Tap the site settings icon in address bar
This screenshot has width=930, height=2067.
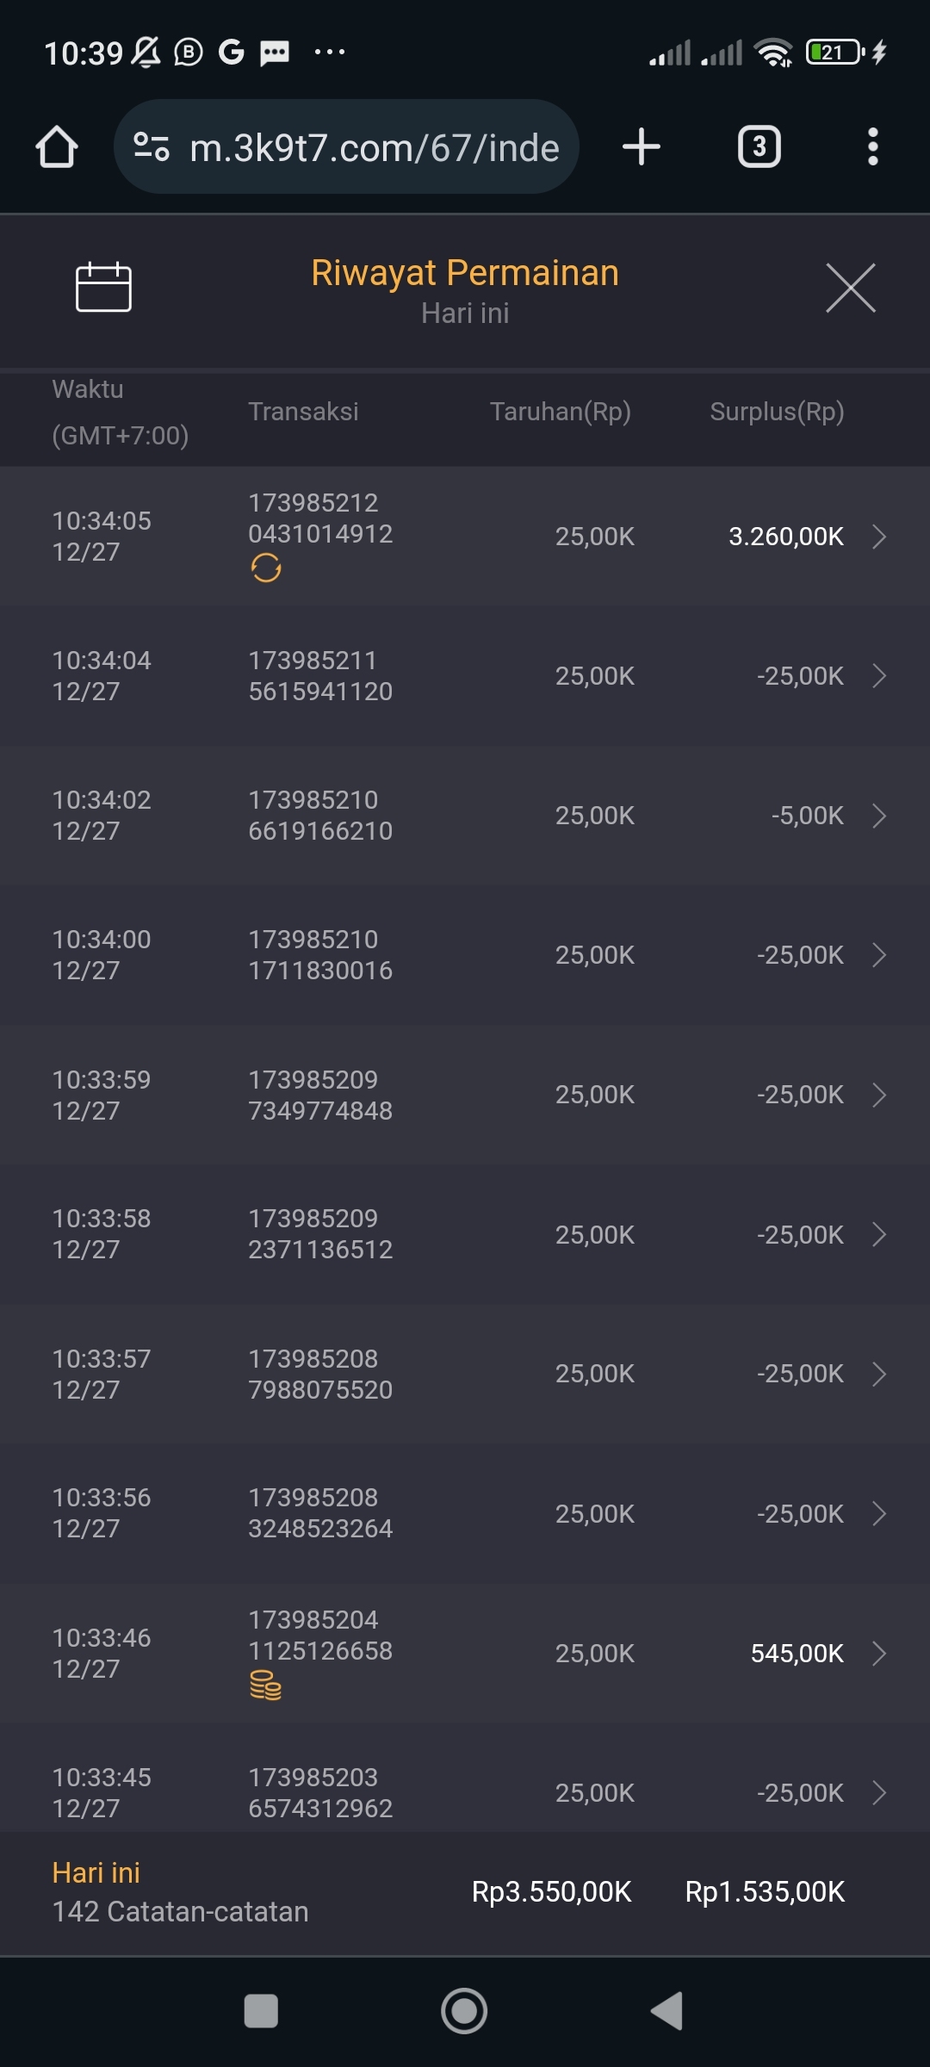tap(152, 147)
